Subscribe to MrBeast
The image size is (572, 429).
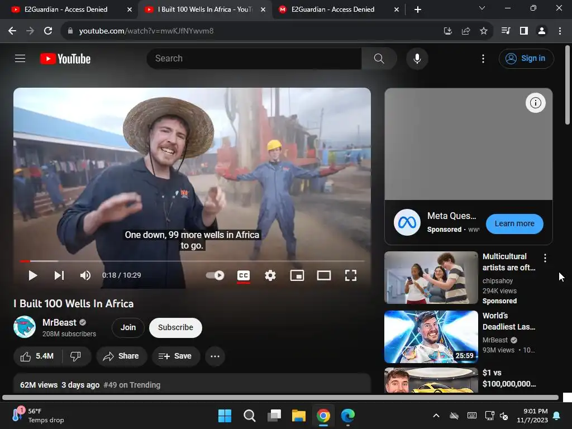175,327
